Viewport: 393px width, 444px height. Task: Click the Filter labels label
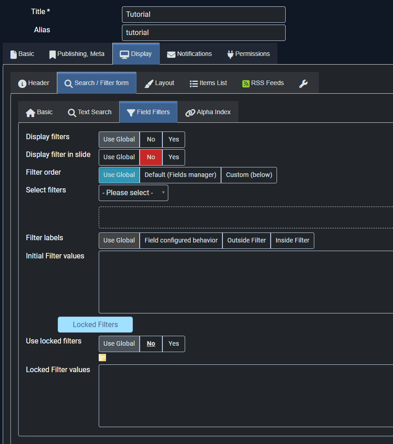[x=45, y=238]
